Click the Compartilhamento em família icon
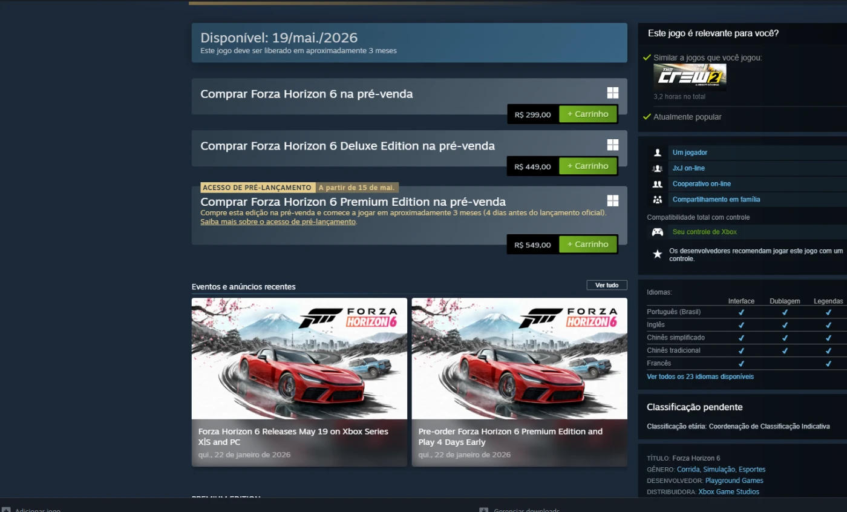 pyautogui.click(x=657, y=200)
